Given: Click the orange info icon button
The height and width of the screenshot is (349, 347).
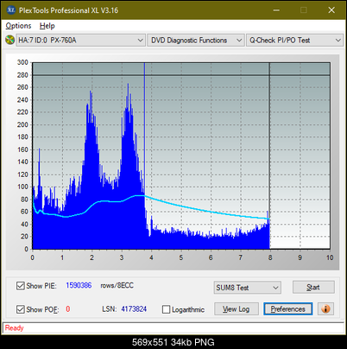Looking at the screenshot, I should (325, 309).
